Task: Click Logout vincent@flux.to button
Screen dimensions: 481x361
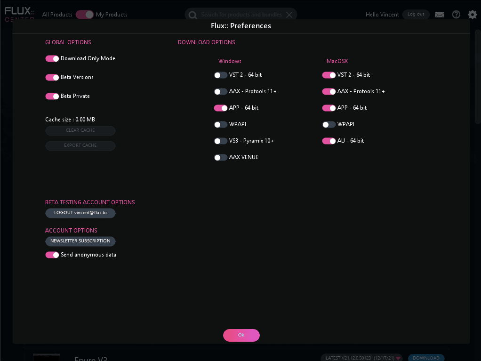Action: (80, 213)
